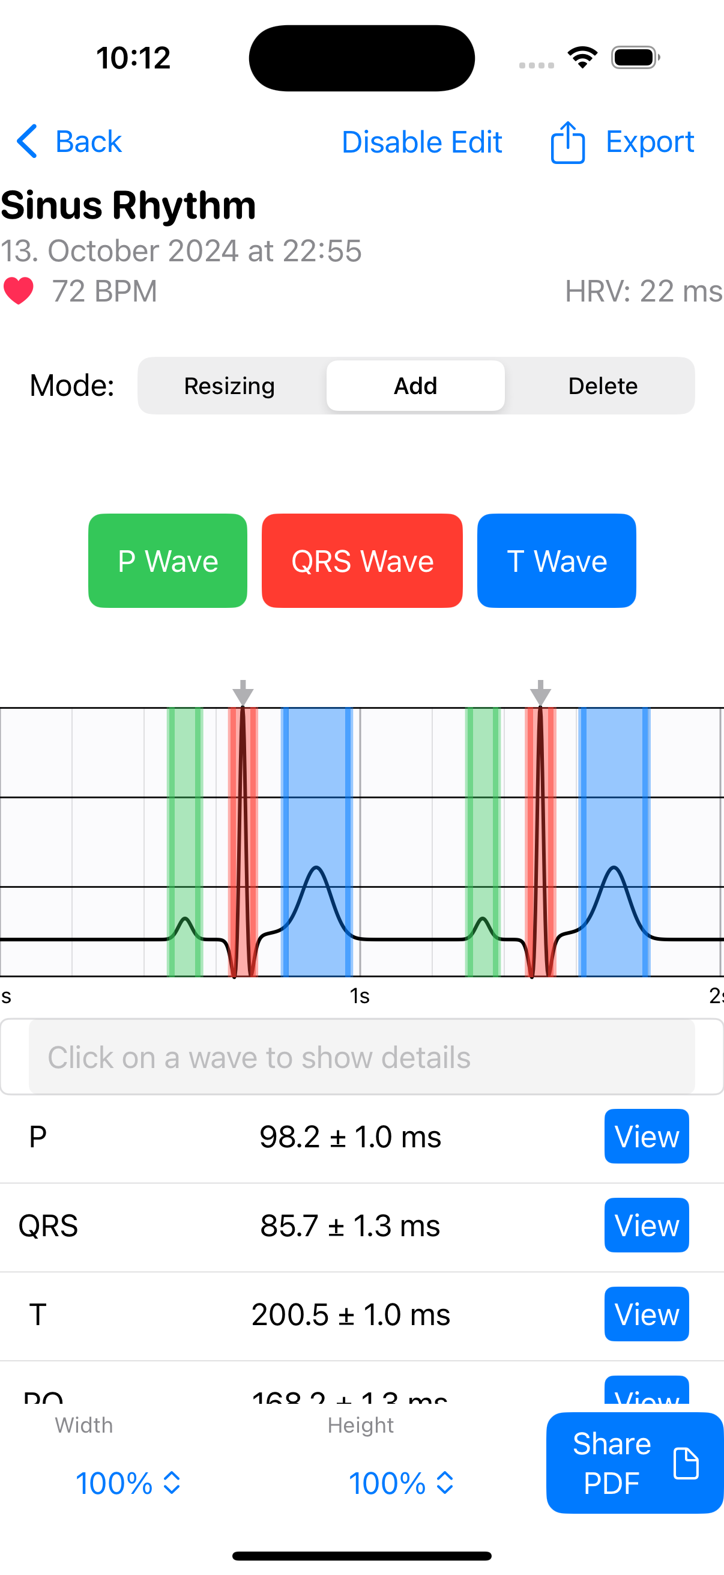
Task: Select the Add mode segment
Action: [415, 386]
